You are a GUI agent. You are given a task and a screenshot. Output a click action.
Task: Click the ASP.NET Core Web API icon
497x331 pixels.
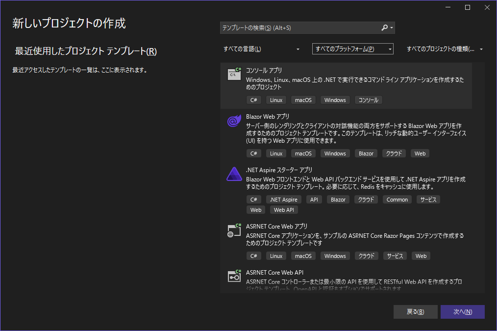click(x=234, y=276)
